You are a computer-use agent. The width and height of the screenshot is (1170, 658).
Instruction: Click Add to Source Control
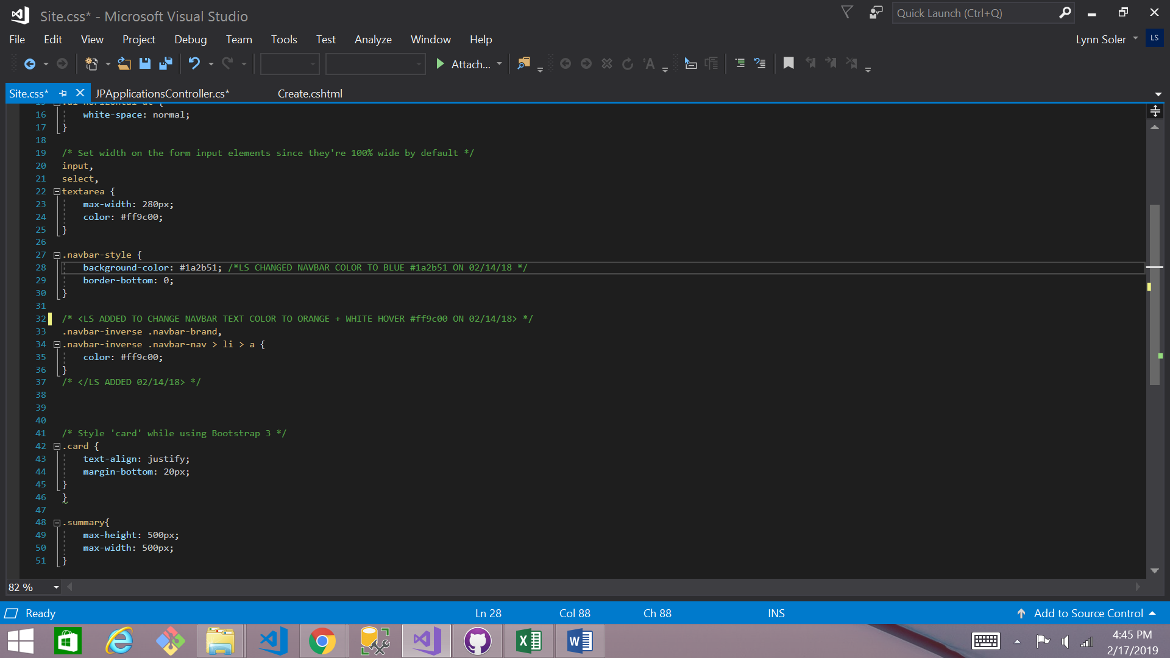[1088, 614]
